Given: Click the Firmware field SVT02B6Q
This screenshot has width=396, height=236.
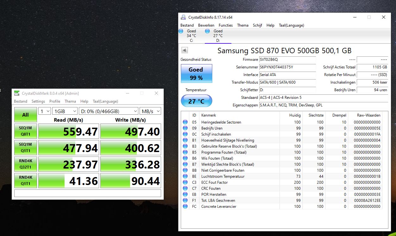Looking at the screenshot, I should [x=287, y=60].
